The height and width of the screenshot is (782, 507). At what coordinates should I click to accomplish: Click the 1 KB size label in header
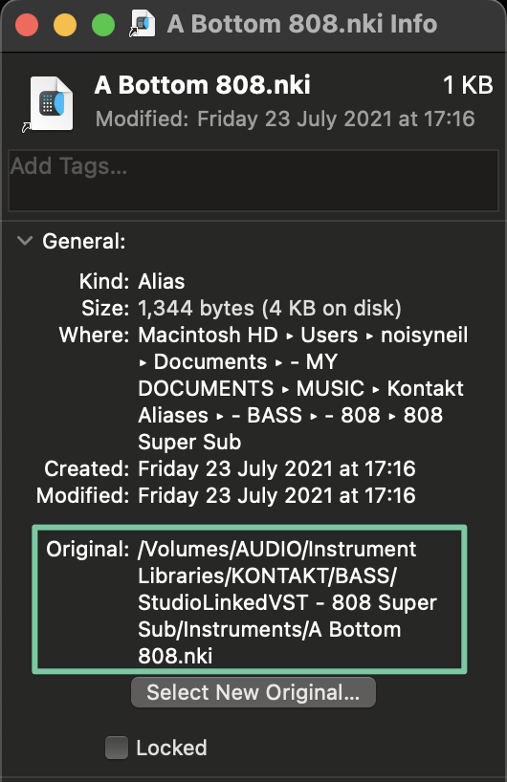(x=468, y=85)
